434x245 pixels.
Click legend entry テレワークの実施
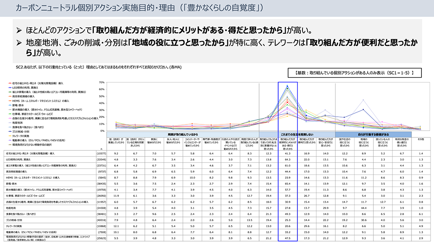coord(19,136)
